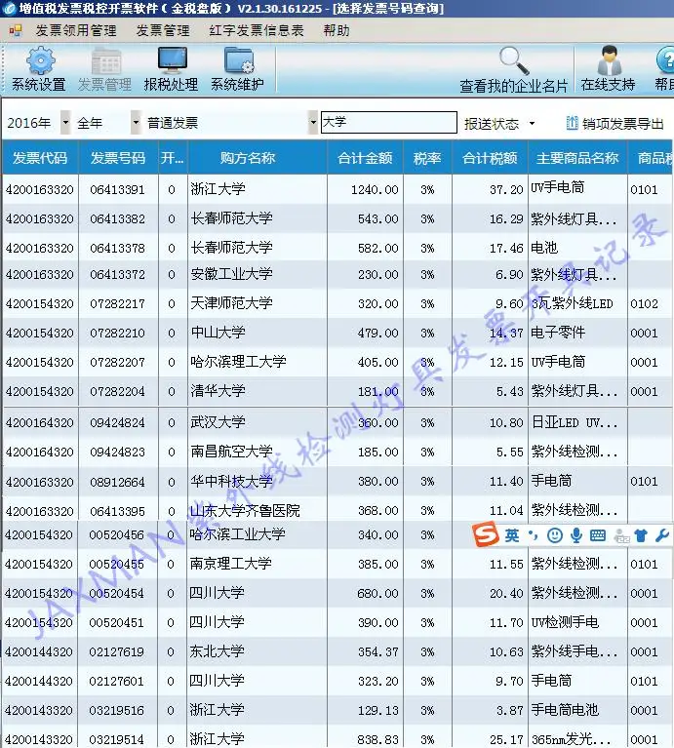Click the 帮助 question mark icon
The height and width of the screenshot is (748, 674).
tap(665, 60)
